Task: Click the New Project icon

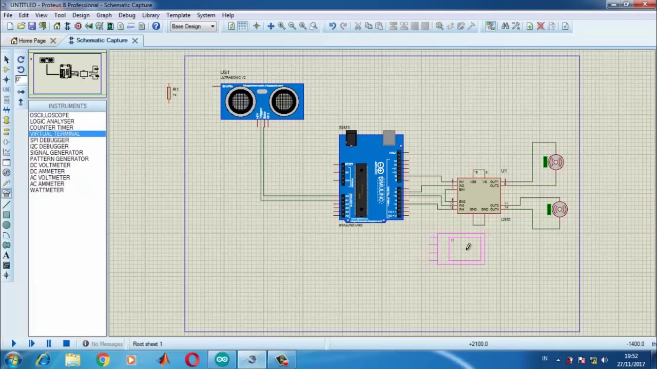Action: tap(10, 26)
